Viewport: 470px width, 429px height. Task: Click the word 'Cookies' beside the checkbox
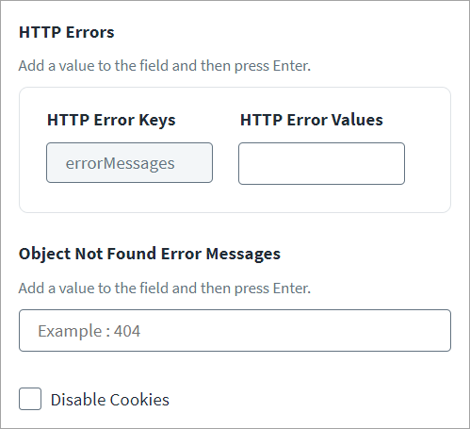point(139,400)
